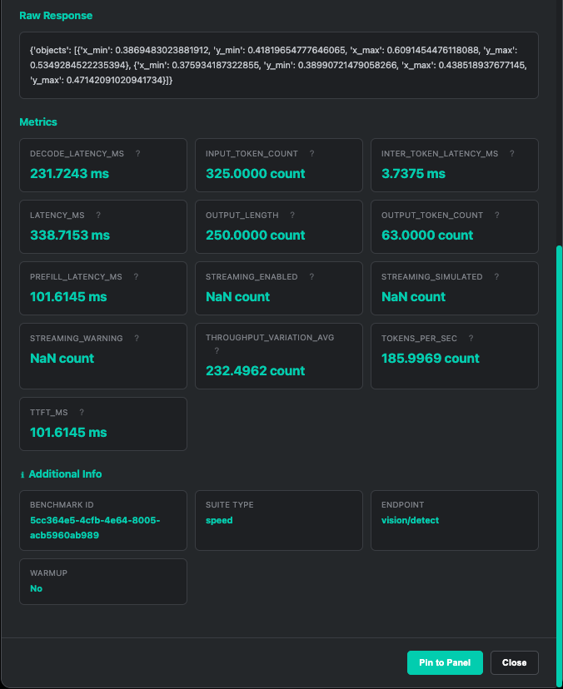The height and width of the screenshot is (689, 563).
Task: Click the STREAMING_SIMULATED question mark icon
Action: pos(496,277)
